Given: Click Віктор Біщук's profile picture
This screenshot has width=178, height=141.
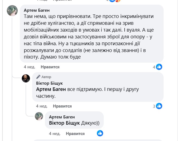Looking at the screenshot, I should [26, 78].
